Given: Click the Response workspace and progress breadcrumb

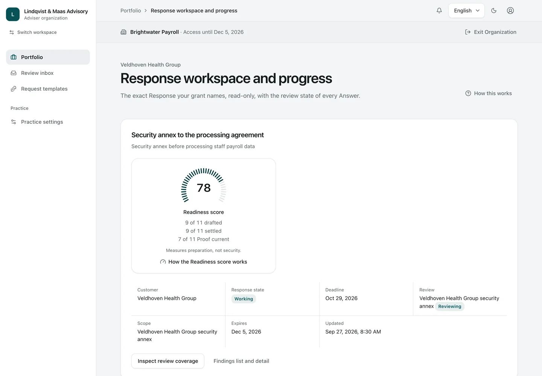Looking at the screenshot, I should (x=194, y=11).
